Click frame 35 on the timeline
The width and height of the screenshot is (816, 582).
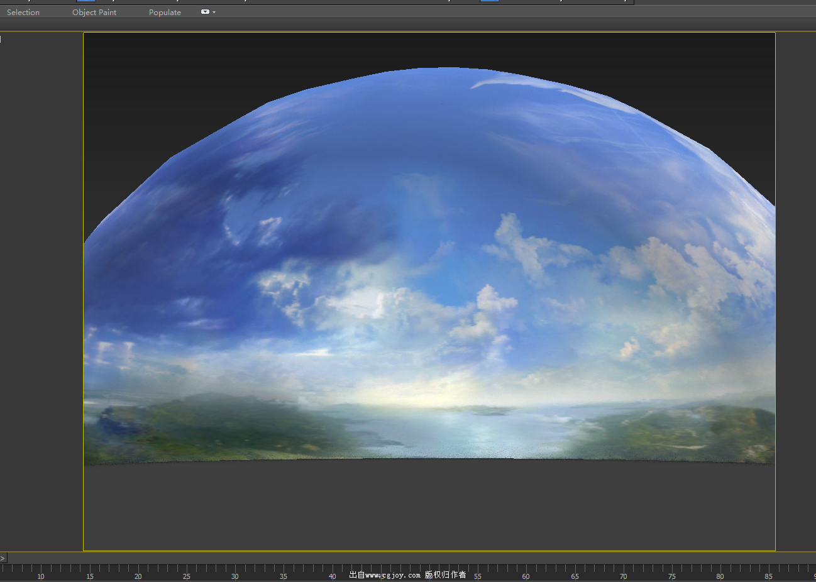(284, 576)
